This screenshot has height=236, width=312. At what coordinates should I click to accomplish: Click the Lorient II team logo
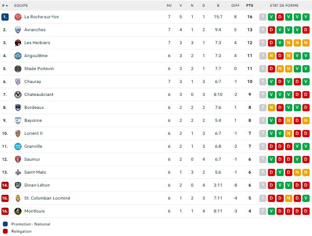coord(18,133)
